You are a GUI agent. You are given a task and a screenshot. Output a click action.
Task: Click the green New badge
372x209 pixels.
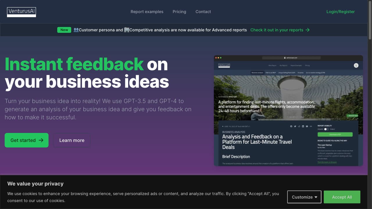(64, 30)
